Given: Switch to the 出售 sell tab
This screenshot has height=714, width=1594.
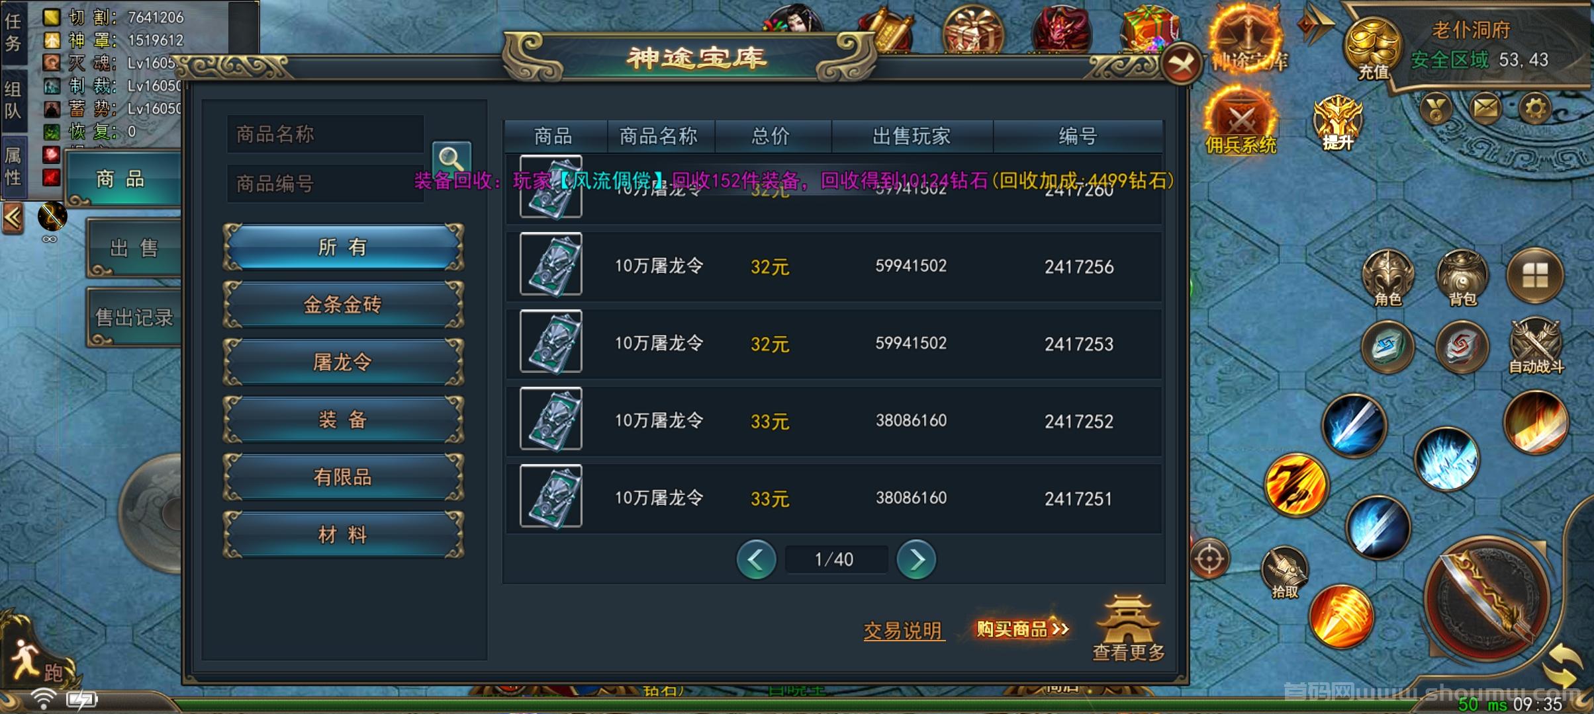Looking at the screenshot, I should [x=134, y=249].
